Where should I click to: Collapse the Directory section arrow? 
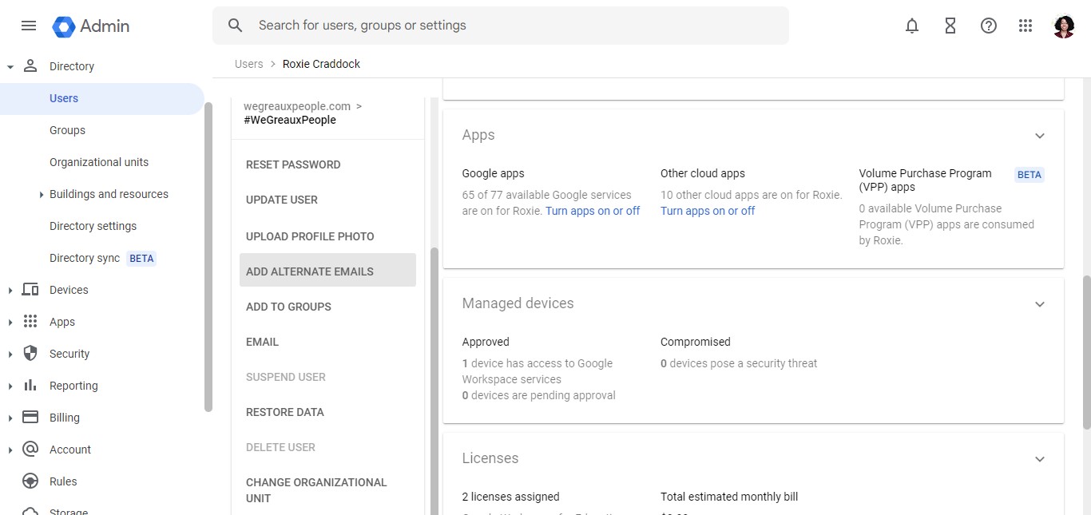click(x=10, y=66)
